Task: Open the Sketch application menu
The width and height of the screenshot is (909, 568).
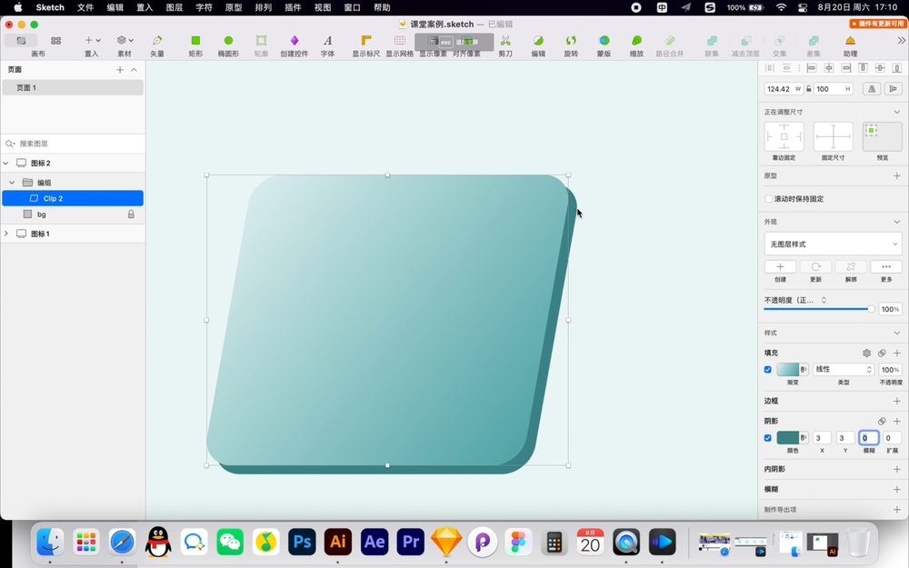Action: point(50,7)
